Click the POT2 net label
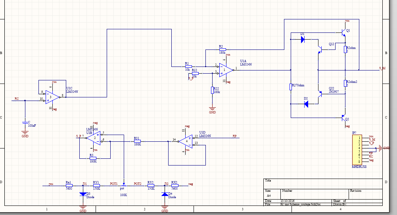Image resolution: width=397 pixels, height=215 pixels. click(138, 184)
